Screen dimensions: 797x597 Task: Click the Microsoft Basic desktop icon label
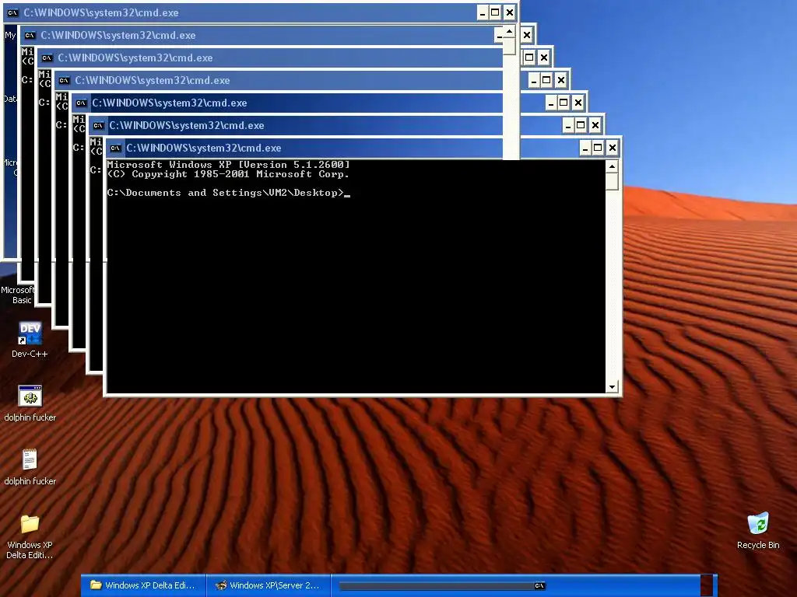click(19, 295)
